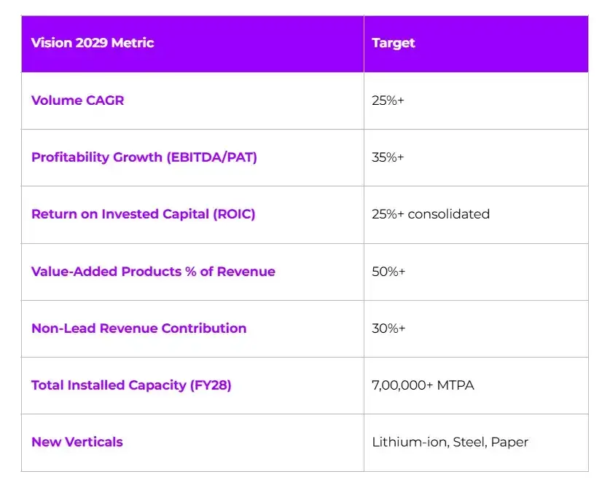Click the '25%+' Volume CAGR target value
Viewport: 610px width, 485px height.
[x=388, y=100]
